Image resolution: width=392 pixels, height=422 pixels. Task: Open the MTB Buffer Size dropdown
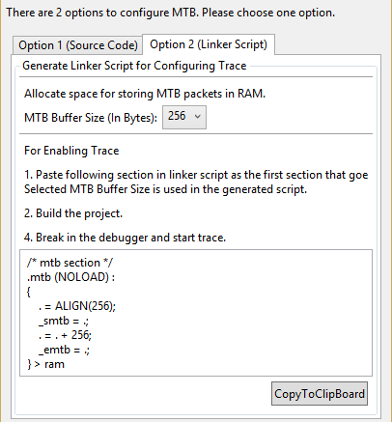pyautogui.click(x=184, y=117)
